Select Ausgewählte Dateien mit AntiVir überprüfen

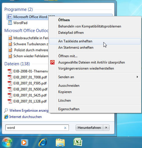click(91, 62)
